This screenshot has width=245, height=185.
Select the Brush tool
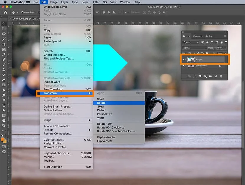point(4,64)
